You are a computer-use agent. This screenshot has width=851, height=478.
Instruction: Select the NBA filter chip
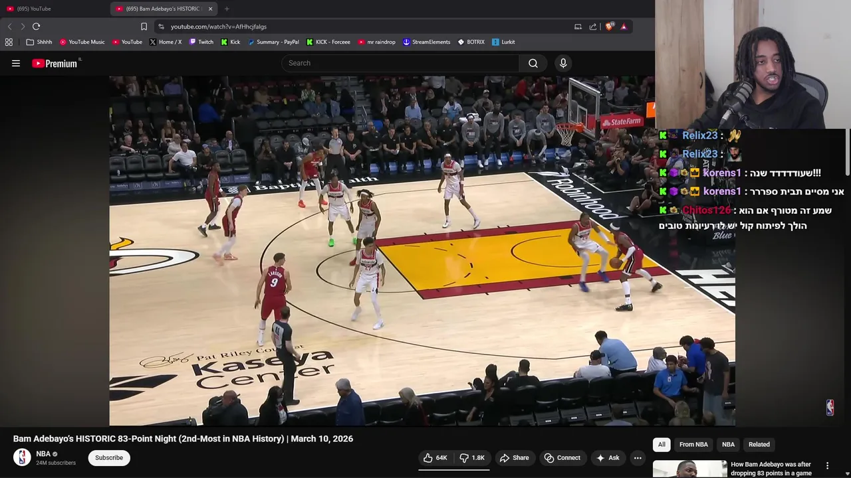pos(729,445)
